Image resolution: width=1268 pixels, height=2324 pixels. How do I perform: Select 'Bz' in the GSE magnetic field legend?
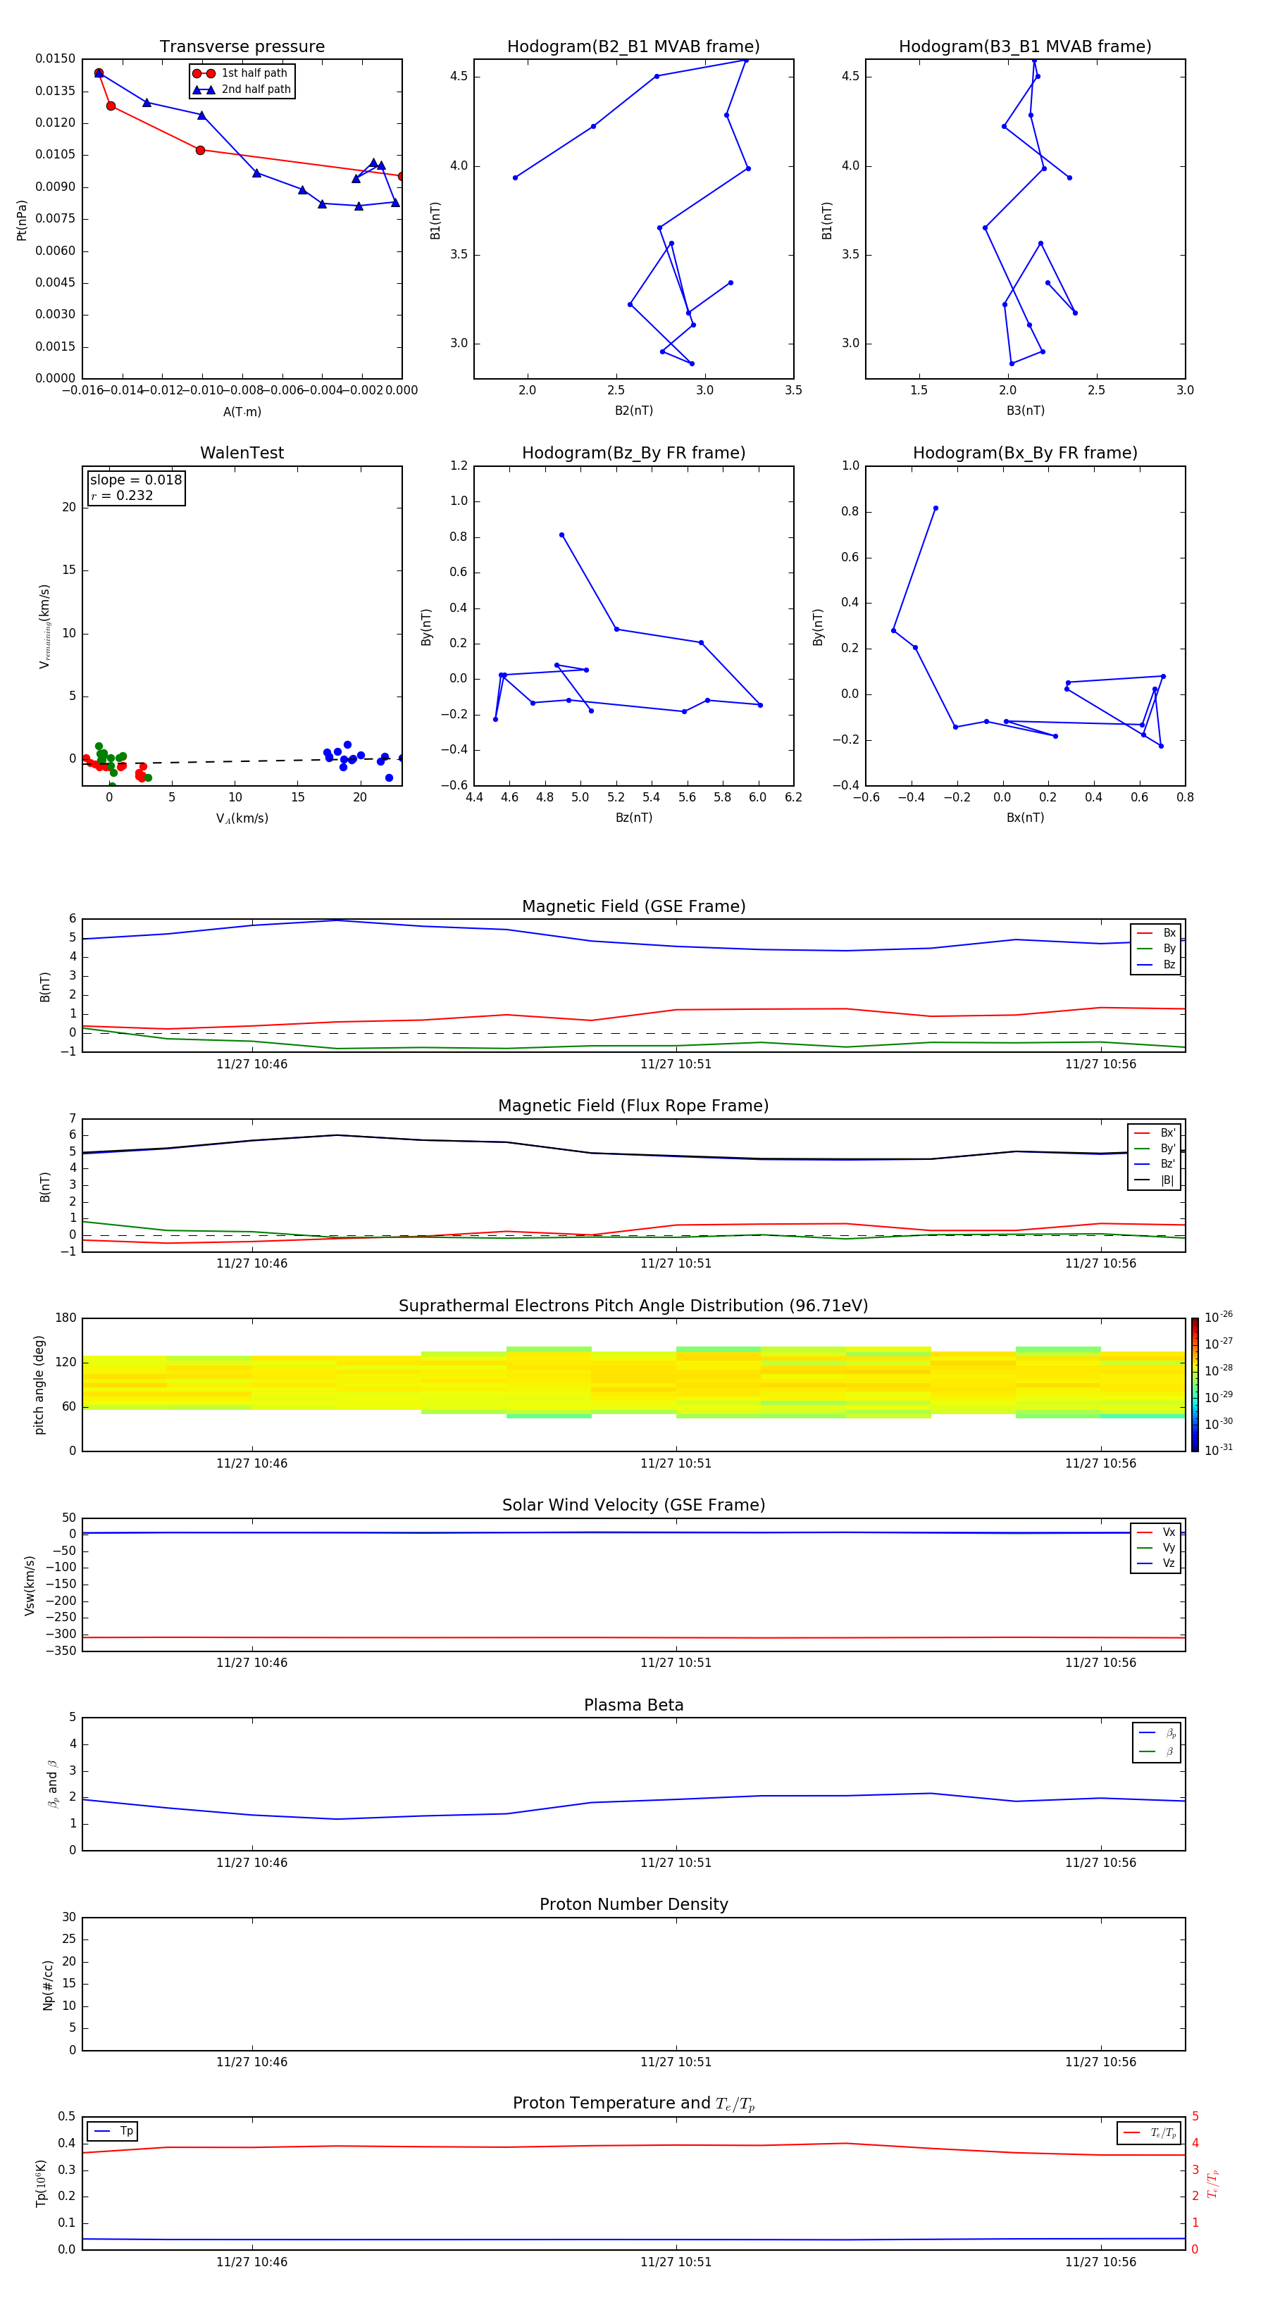tap(1156, 964)
